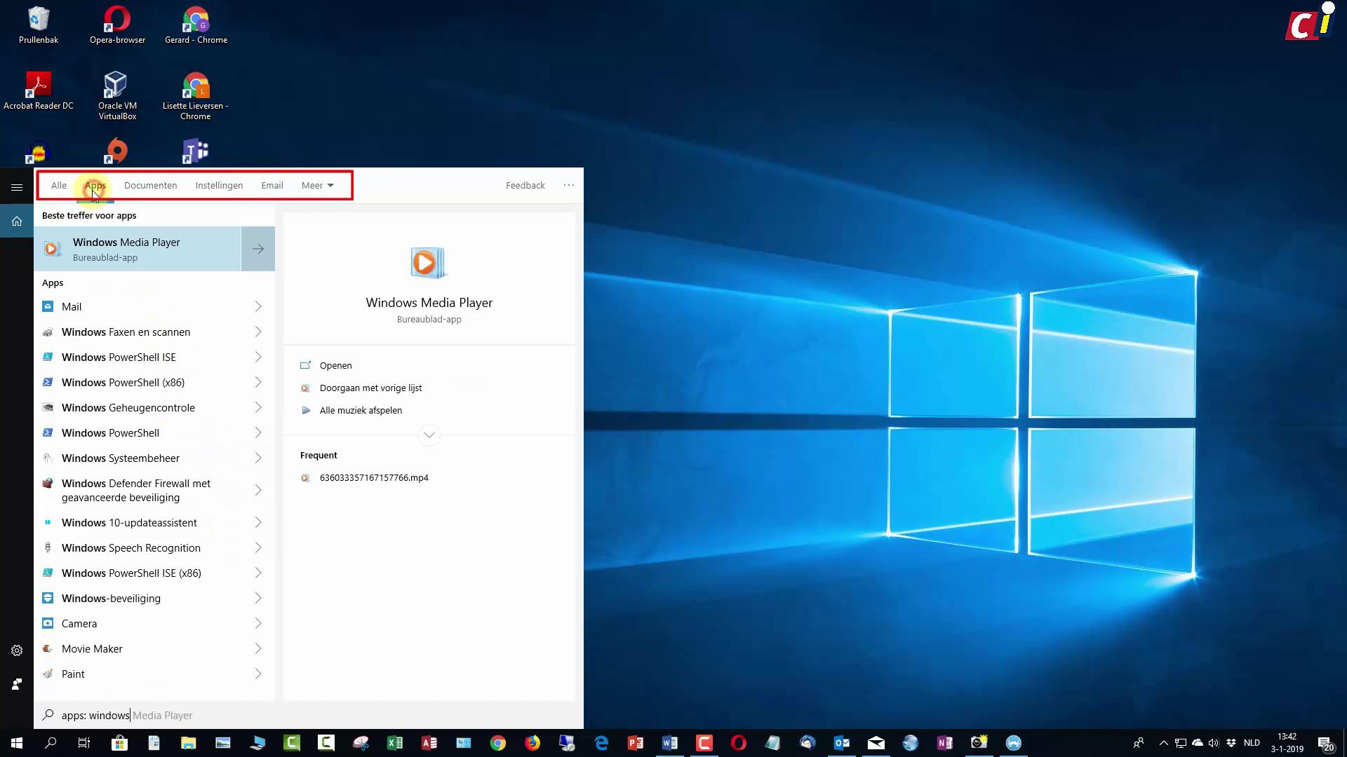This screenshot has height=757, width=1347.
Task: Click the Home icon in search sidebar
Action: tap(17, 221)
